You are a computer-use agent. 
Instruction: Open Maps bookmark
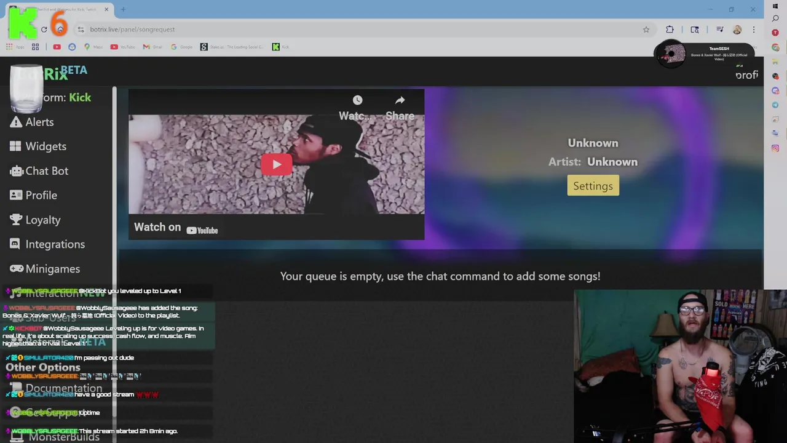93,47
